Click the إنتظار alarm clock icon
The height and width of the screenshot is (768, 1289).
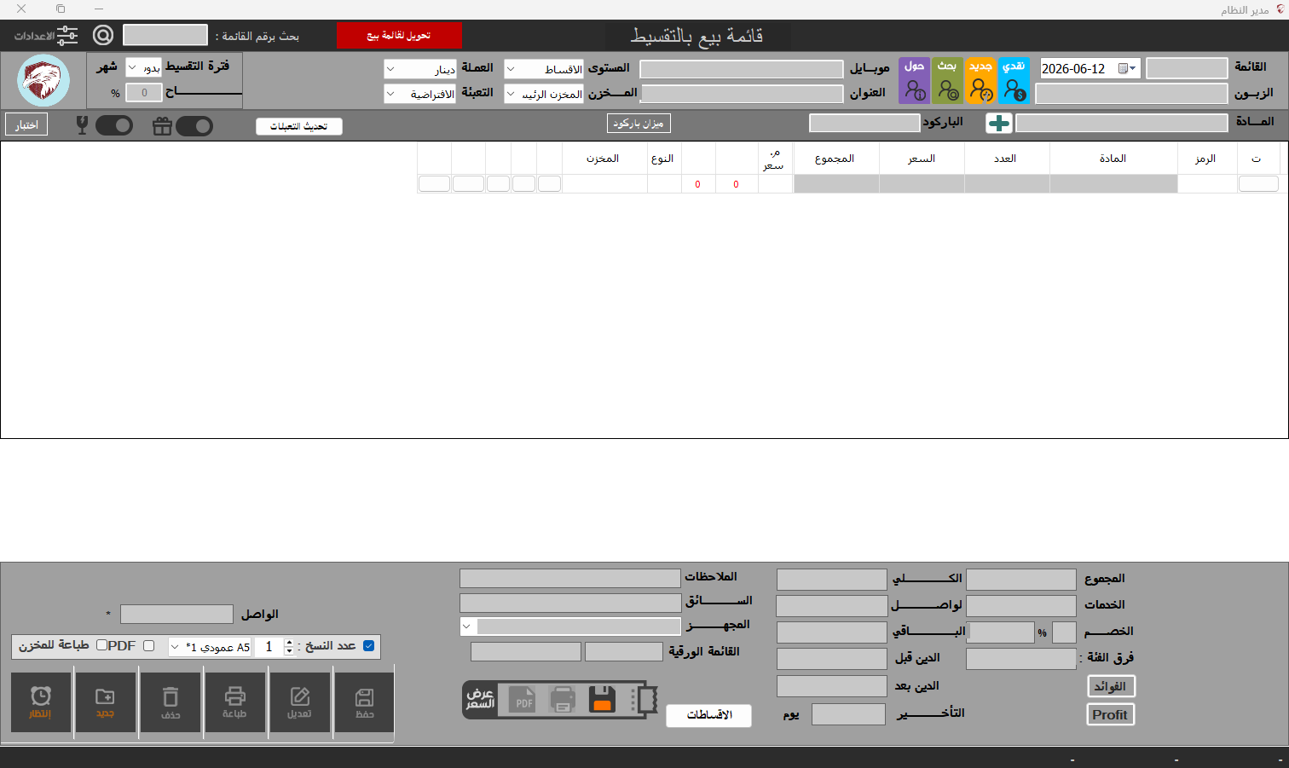tap(40, 702)
